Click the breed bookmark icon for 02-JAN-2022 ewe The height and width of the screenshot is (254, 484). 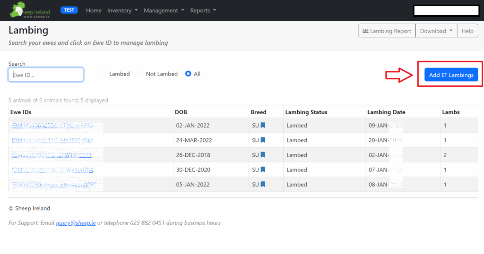point(263,126)
